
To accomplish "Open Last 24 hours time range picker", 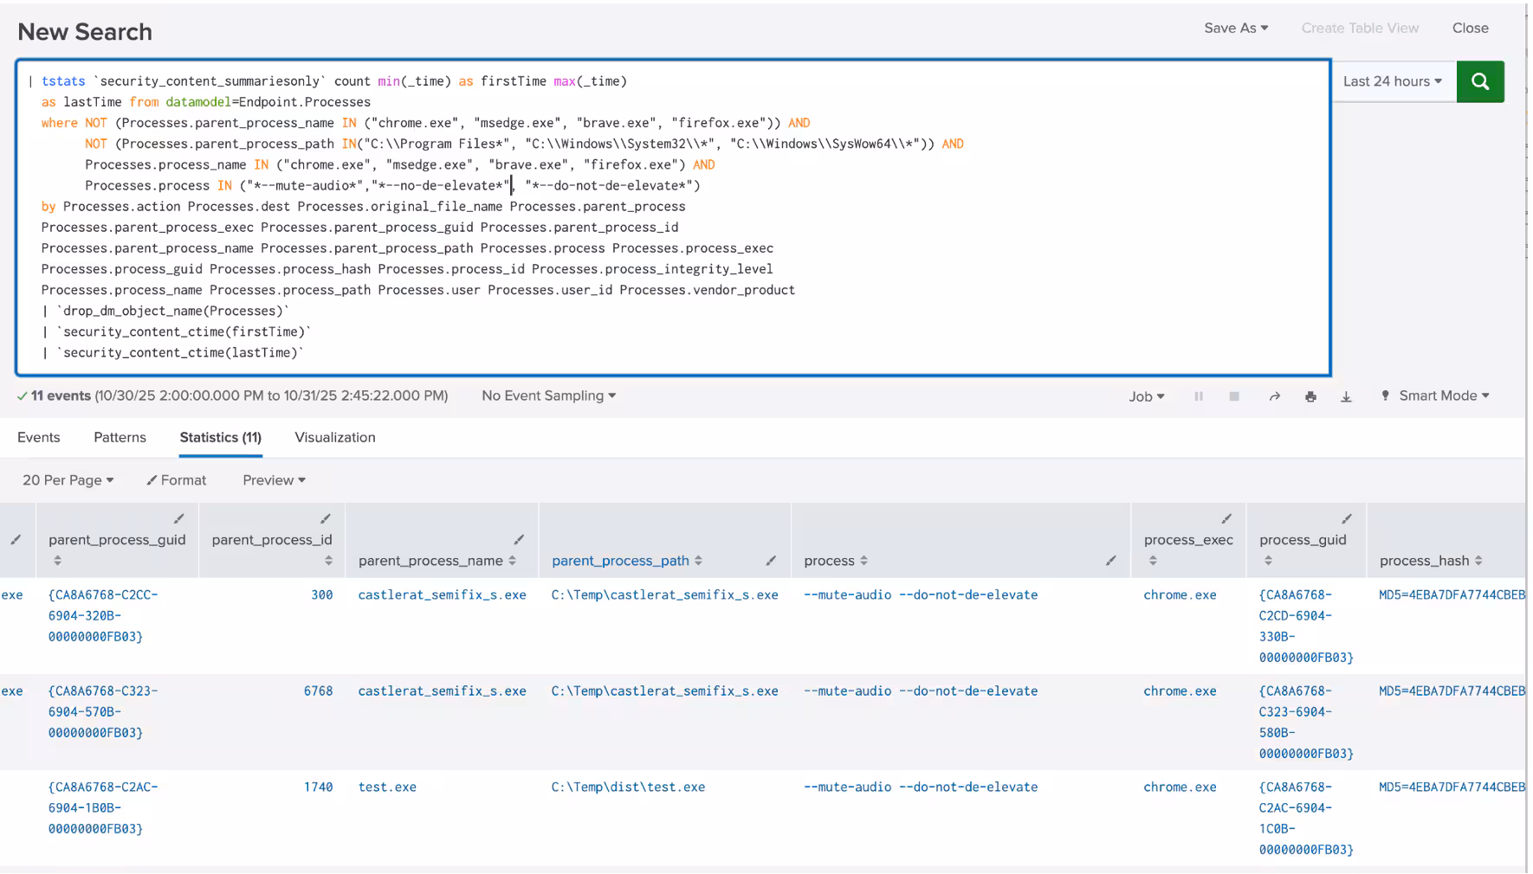I will coord(1392,81).
